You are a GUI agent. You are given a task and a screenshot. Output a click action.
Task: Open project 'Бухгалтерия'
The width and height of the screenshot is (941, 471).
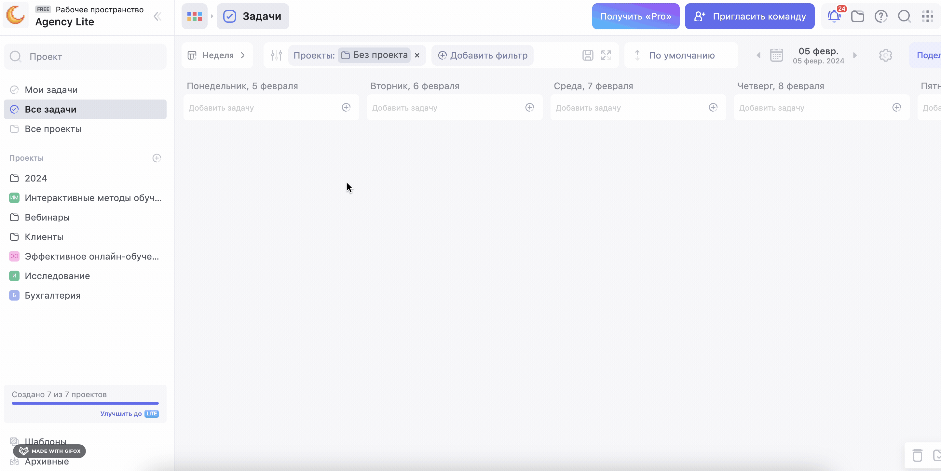85,295
